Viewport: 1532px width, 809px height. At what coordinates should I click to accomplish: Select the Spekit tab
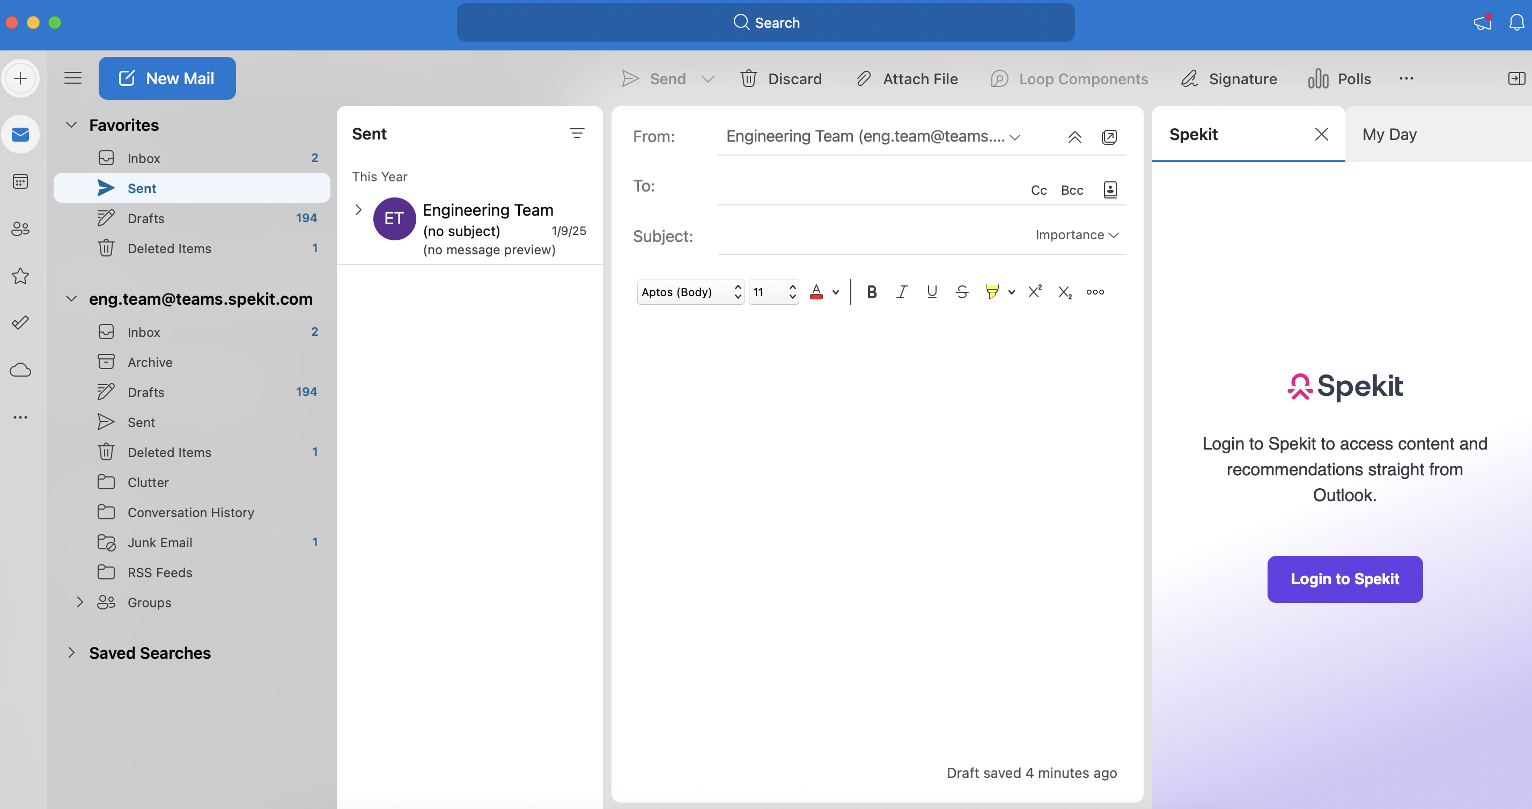pyautogui.click(x=1193, y=135)
